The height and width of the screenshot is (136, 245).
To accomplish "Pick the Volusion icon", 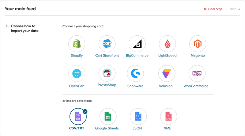I will click(167, 73).
